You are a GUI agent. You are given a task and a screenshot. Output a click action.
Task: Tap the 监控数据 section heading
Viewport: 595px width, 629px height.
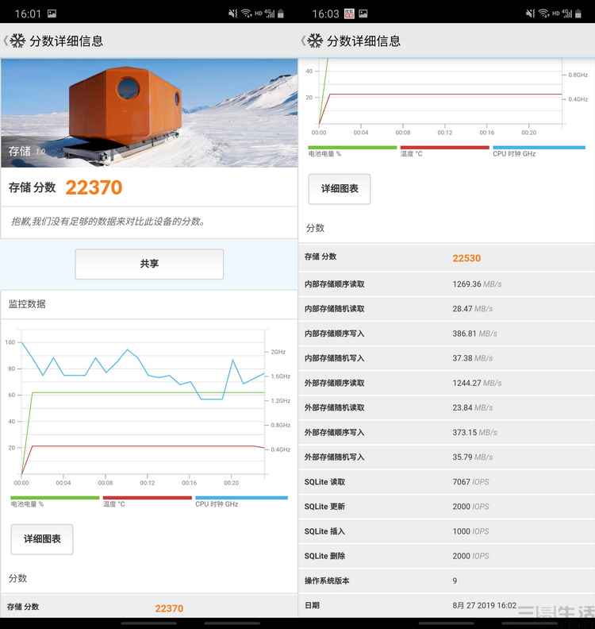(x=27, y=303)
